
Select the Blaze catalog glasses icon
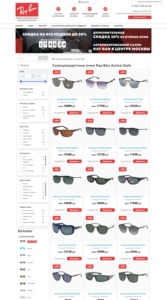[23, 255]
